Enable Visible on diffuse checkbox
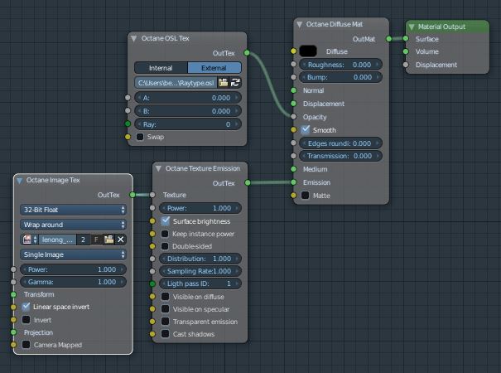The image size is (501, 373). [x=165, y=297]
